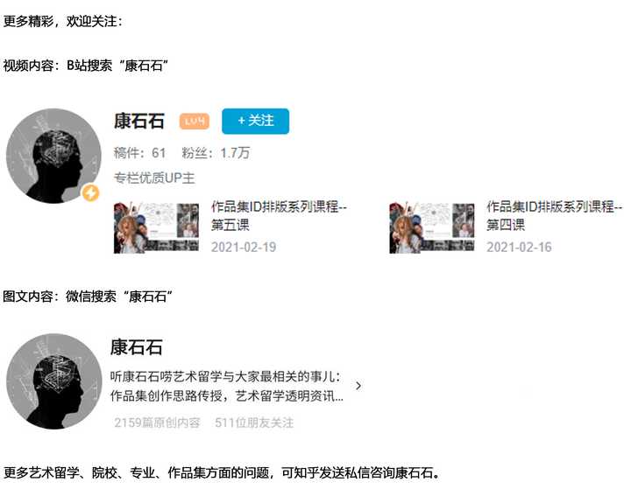Screen dimensions: 631x496
Task: Open the WeChat 康石石 account avatar
Action: coord(54,381)
